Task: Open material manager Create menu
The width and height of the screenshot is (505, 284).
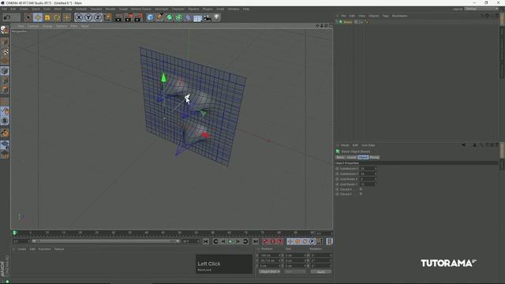Action: point(21,249)
